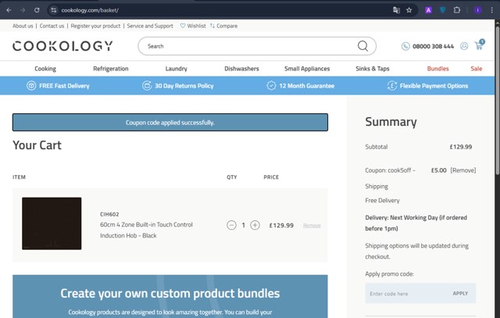Open translate page icon in address bar
The image size is (500, 318).
pos(396,10)
